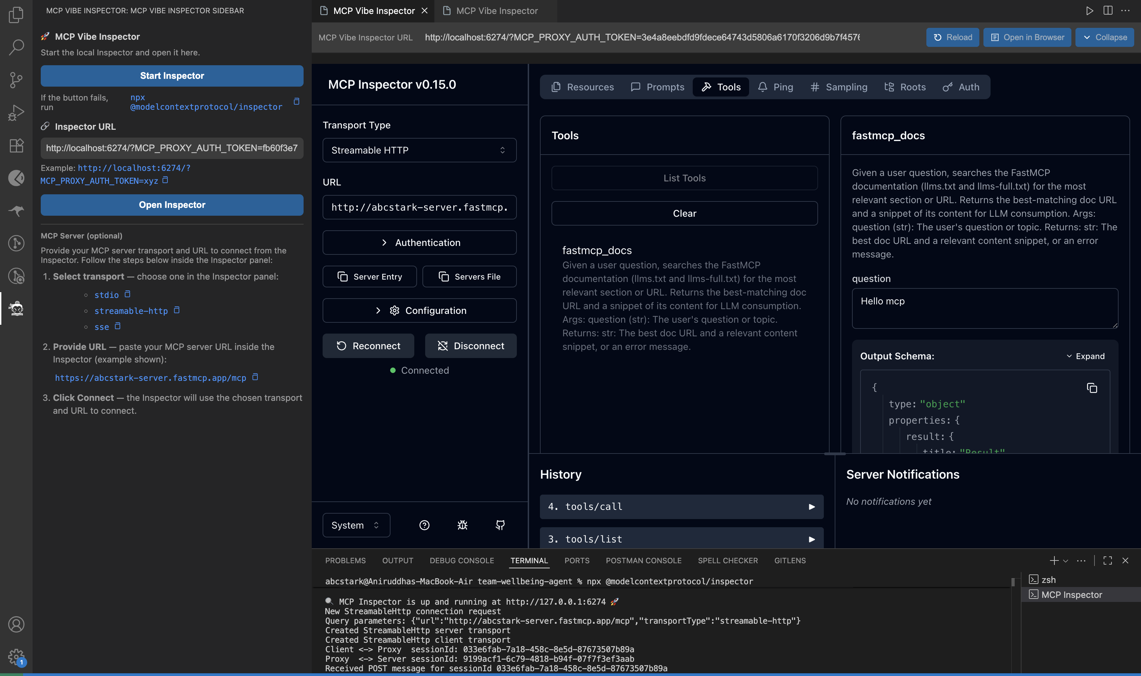Collapse the MCP Vibe Inspector URL bar

[x=1105, y=37]
